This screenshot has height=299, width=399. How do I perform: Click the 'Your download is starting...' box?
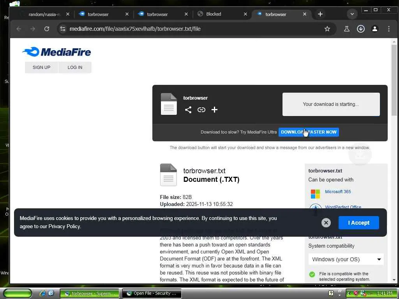331,104
